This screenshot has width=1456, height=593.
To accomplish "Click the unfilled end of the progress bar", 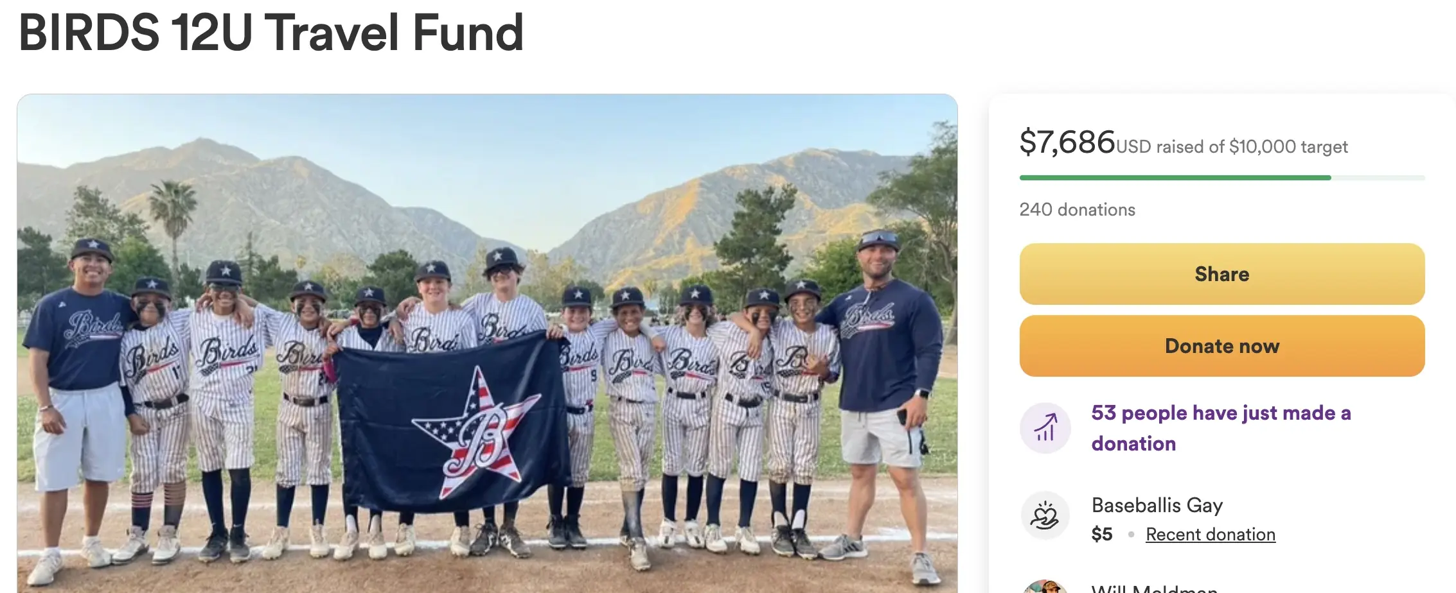I will (1378, 178).
